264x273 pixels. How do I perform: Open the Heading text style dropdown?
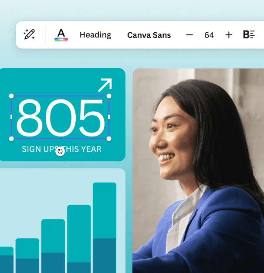[95, 35]
